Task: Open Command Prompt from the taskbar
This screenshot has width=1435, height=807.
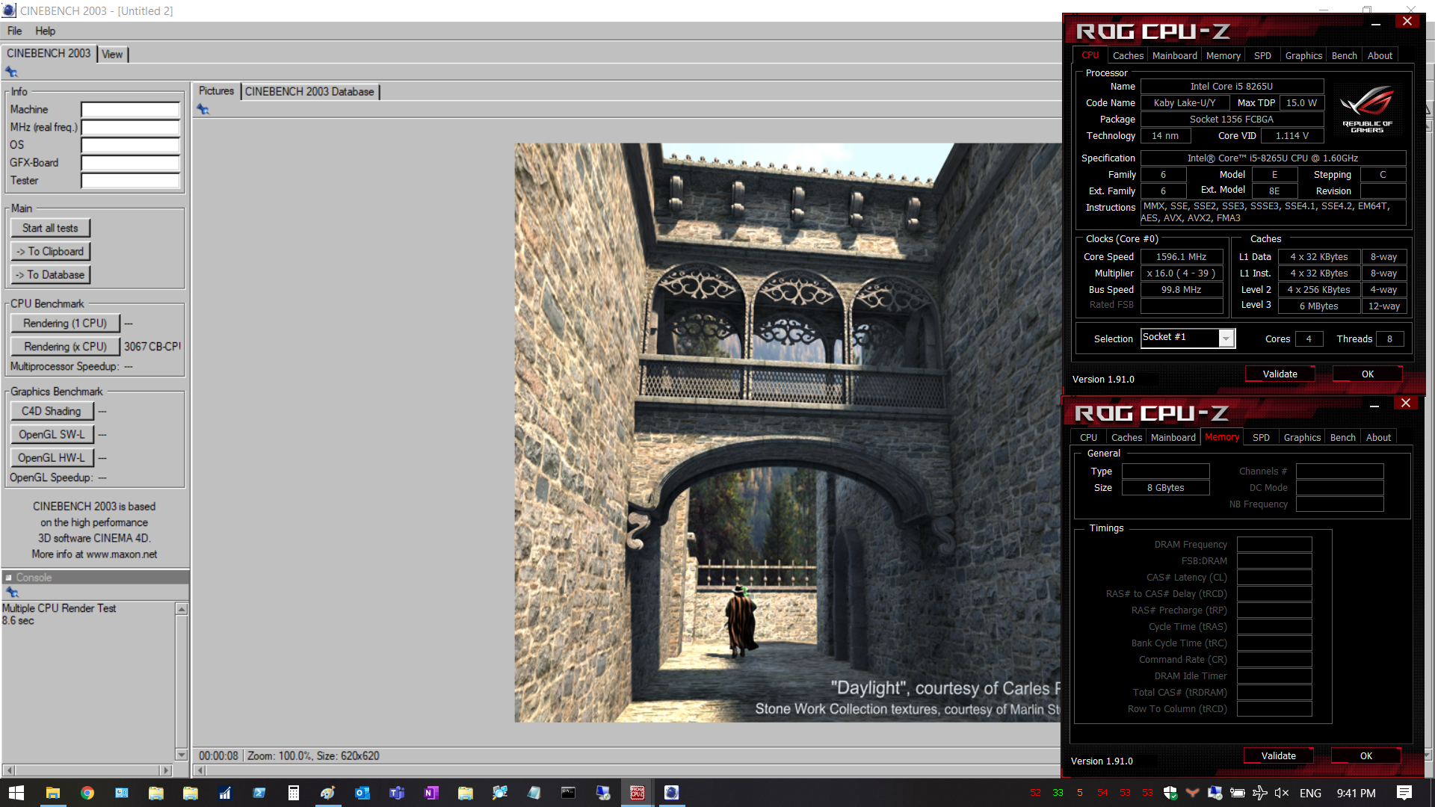Action: 569,793
